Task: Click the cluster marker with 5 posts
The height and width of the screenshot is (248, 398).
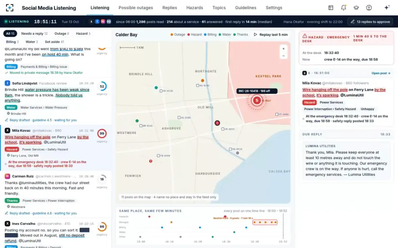Action: click(x=256, y=101)
